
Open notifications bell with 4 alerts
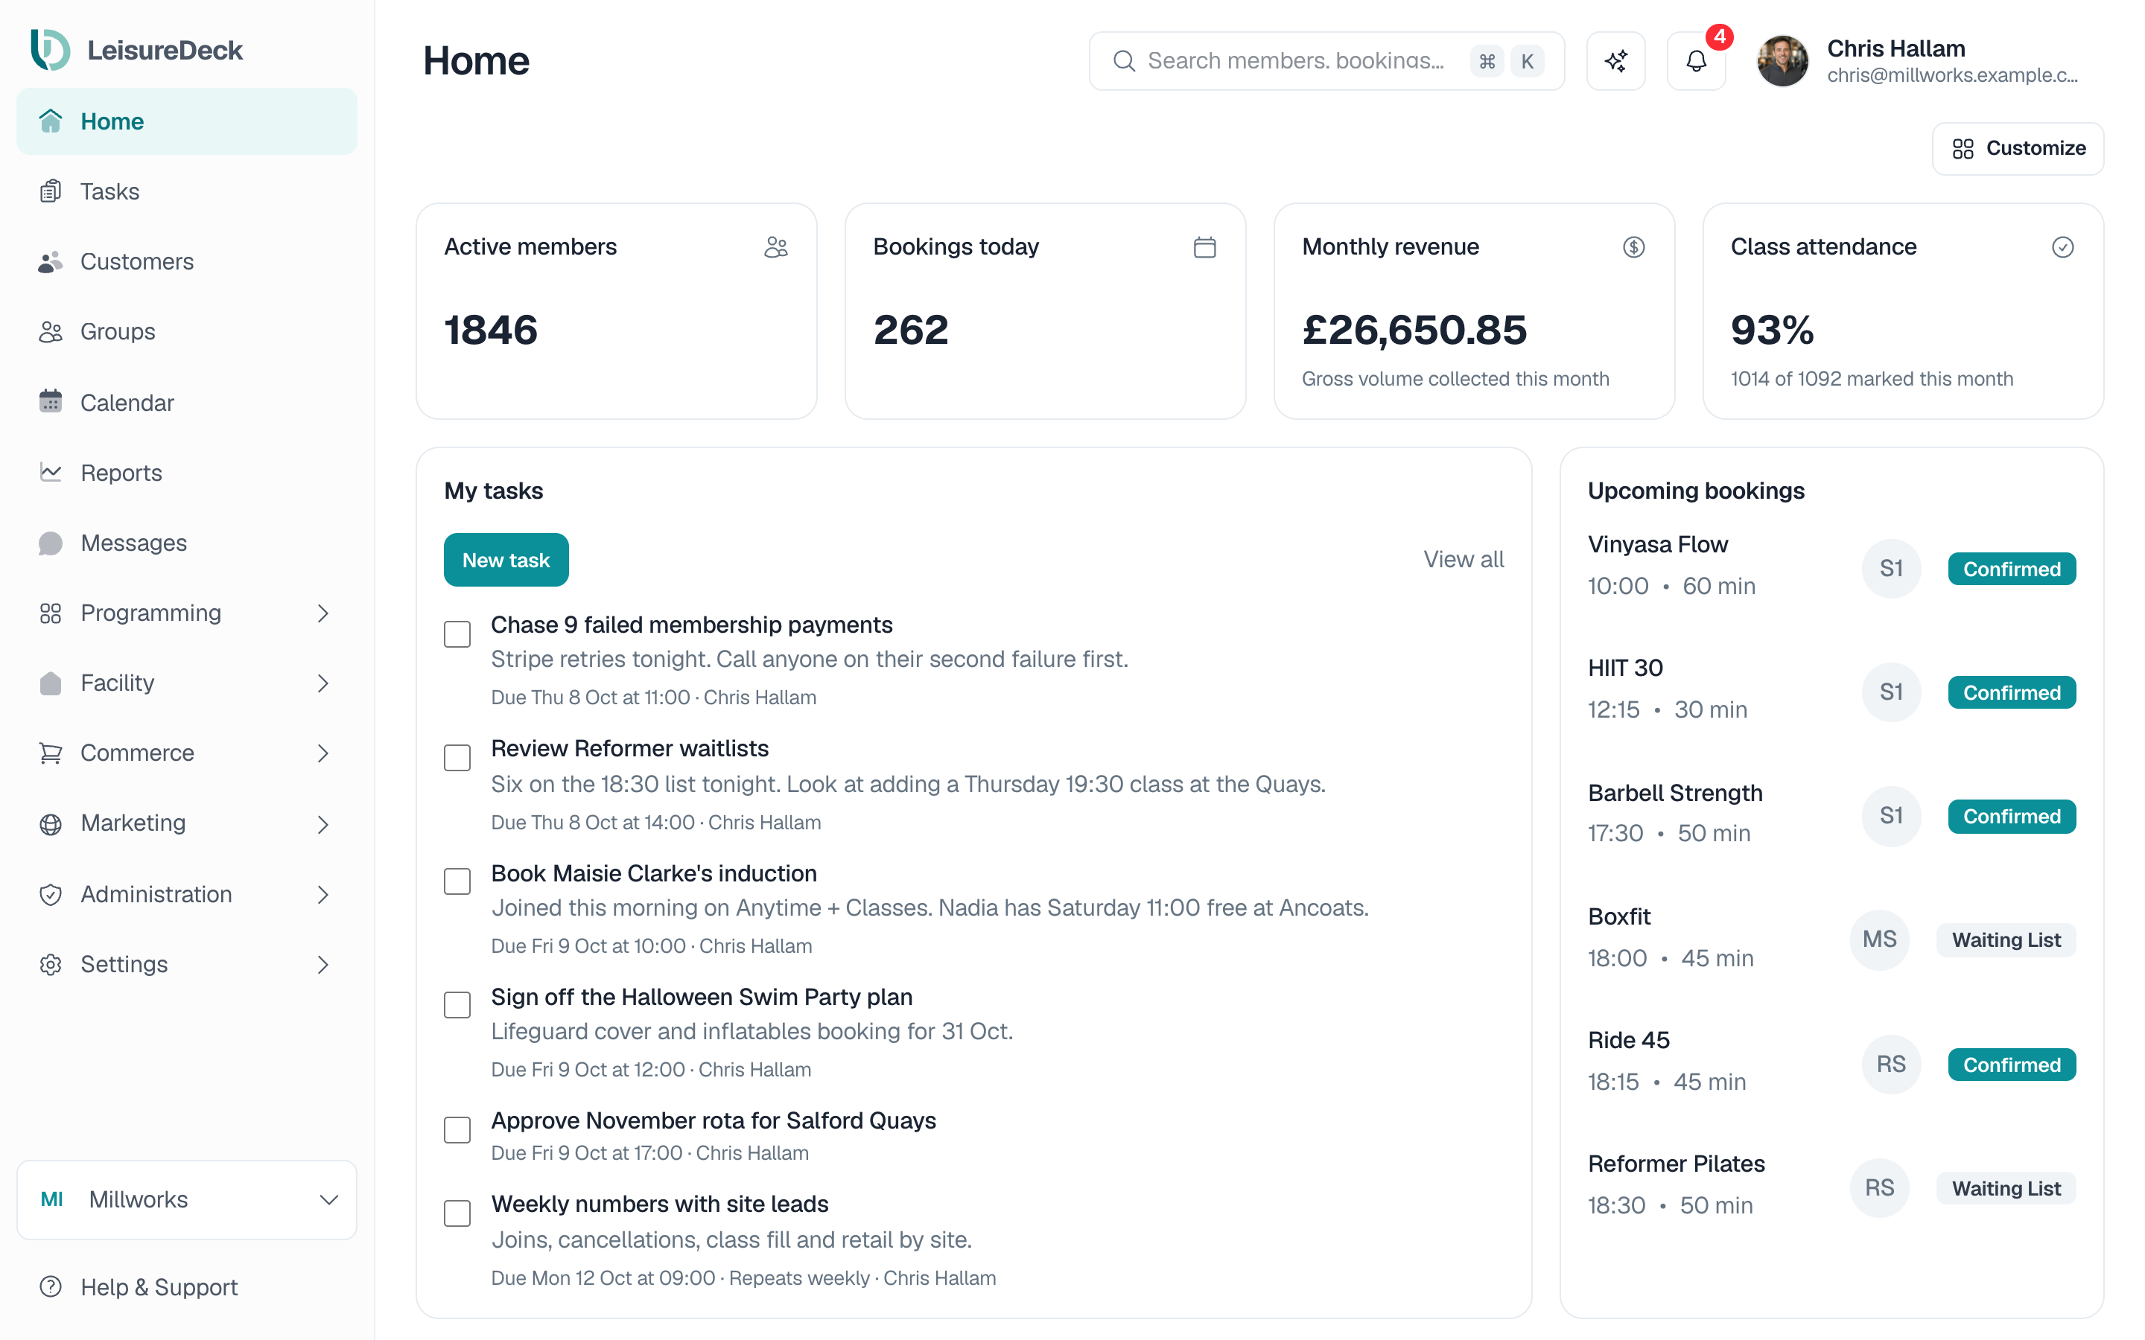(x=1696, y=60)
